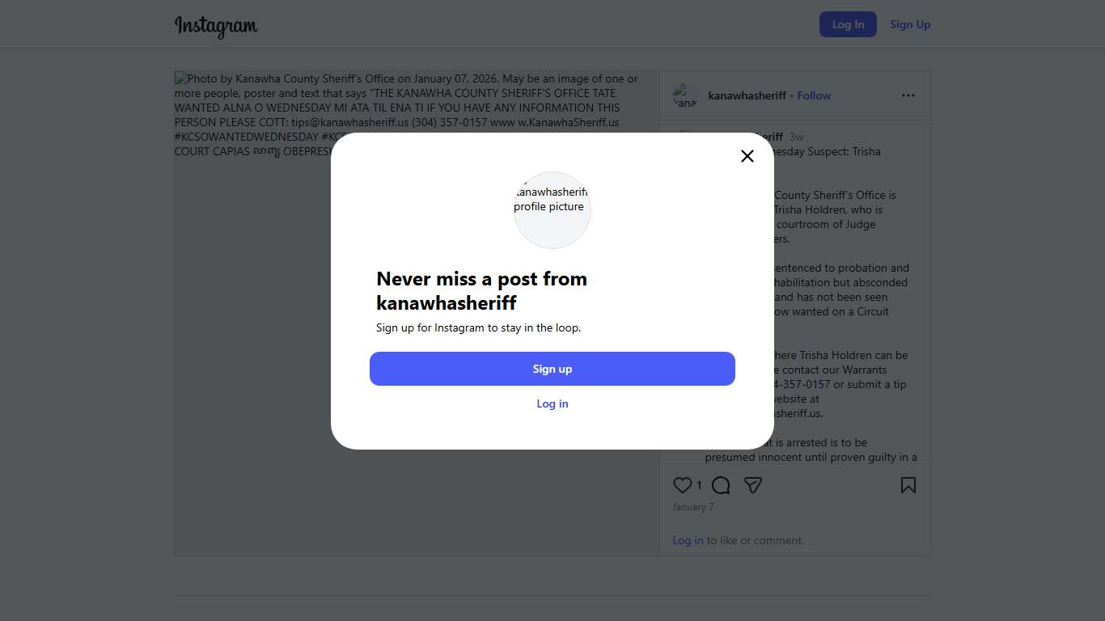The height and width of the screenshot is (621, 1105).
Task: Click kanawhasheriff avatar in post header
Action: pos(685,95)
